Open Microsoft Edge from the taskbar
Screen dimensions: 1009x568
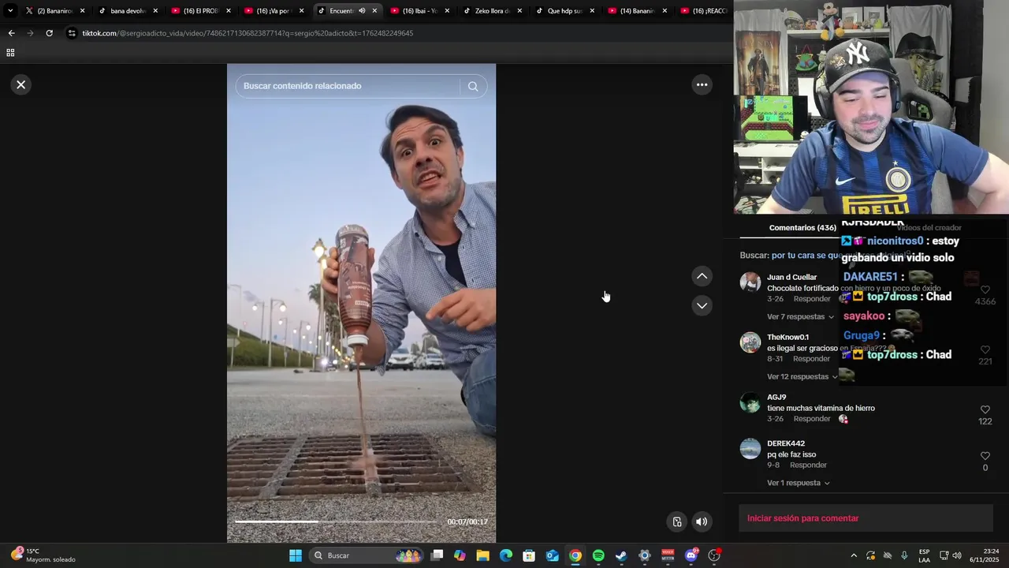click(506, 555)
